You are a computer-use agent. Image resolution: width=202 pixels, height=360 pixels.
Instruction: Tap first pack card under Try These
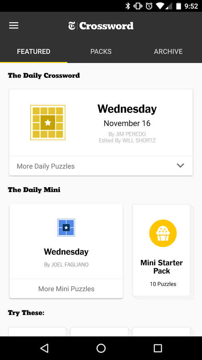pos(37,332)
